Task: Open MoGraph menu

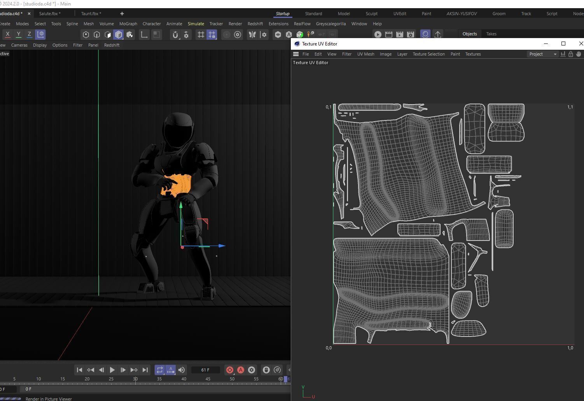Action: click(x=128, y=24)
